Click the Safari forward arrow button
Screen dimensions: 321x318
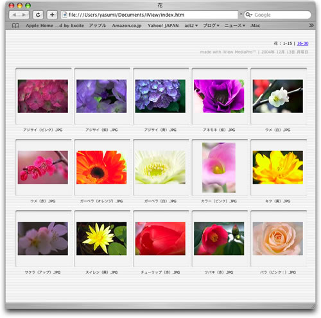(24, 15)
